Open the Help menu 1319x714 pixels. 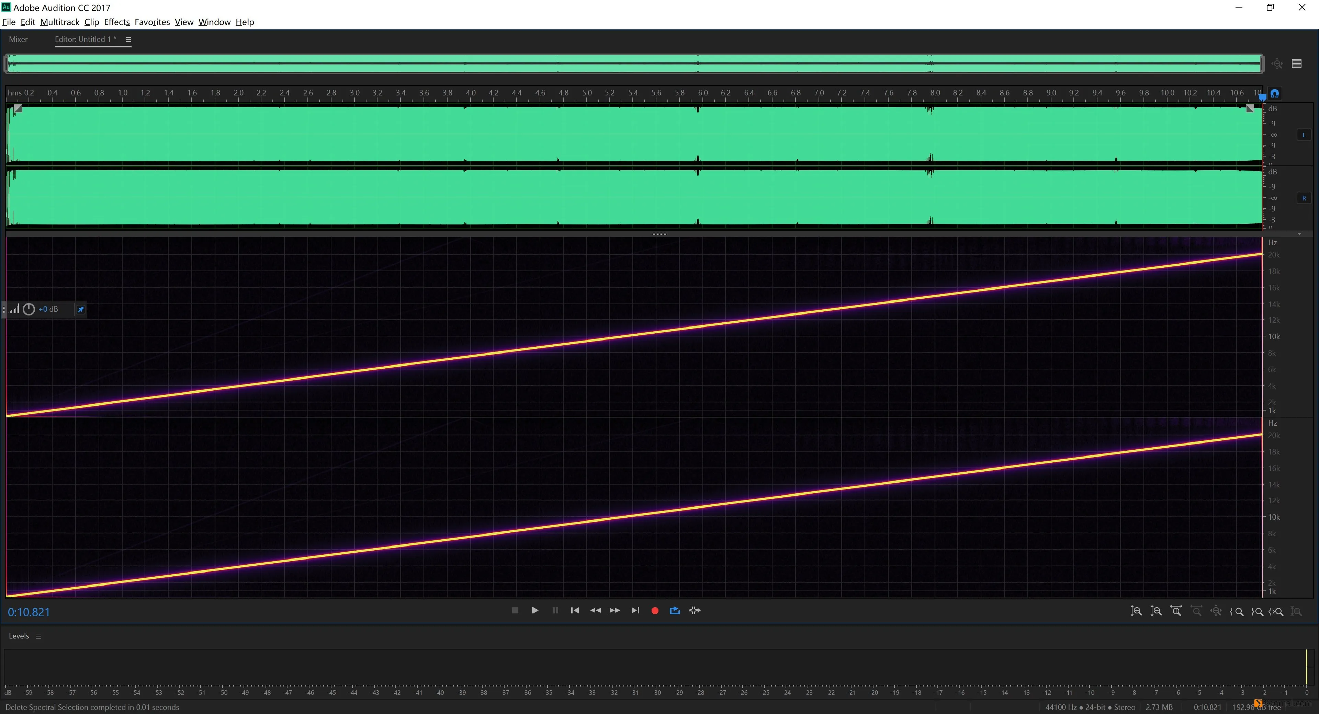click(245, 22)
